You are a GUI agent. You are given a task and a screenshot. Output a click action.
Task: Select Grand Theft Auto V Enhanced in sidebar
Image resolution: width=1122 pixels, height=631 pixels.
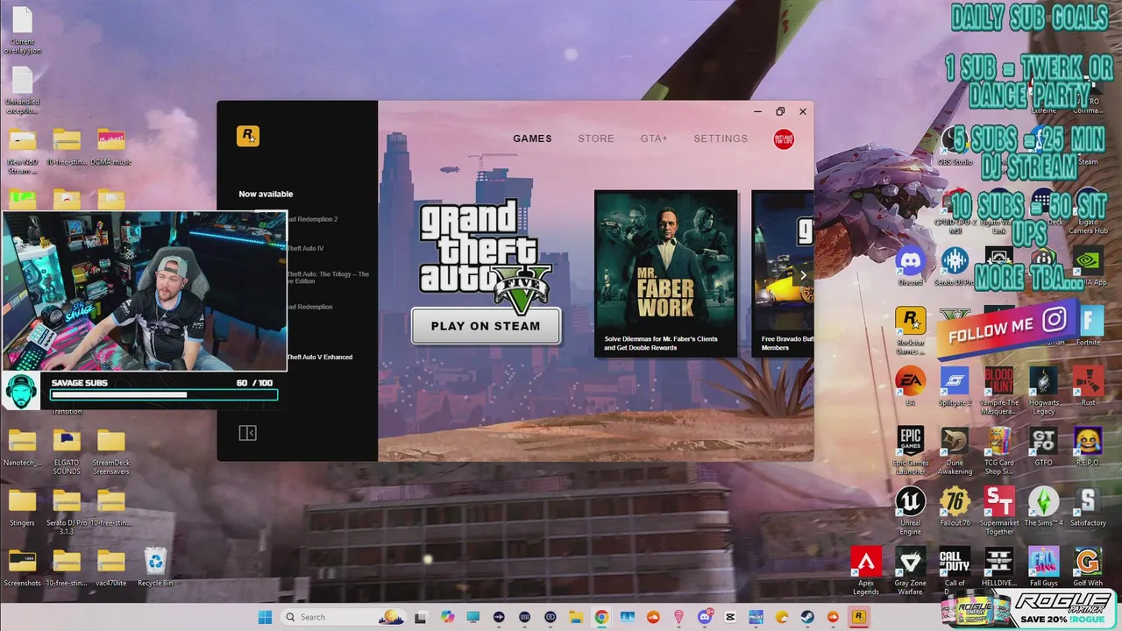tap(320, 358)
